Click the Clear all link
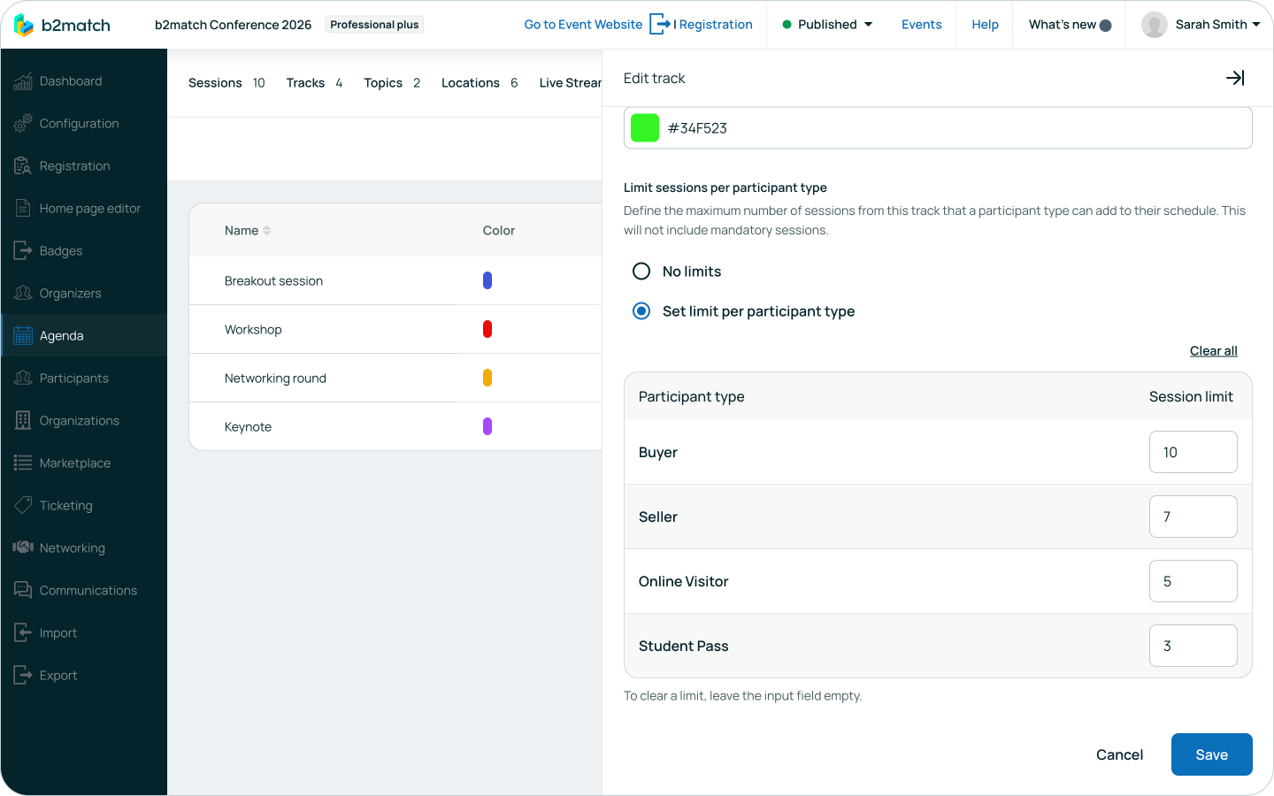This screenshot has height=796, width=1274. point(1213,351)
